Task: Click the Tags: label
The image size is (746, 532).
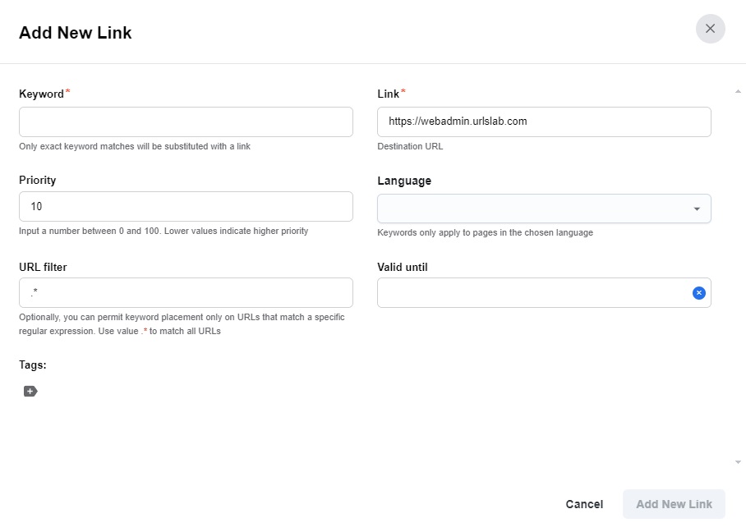Action: click(32, 365)
